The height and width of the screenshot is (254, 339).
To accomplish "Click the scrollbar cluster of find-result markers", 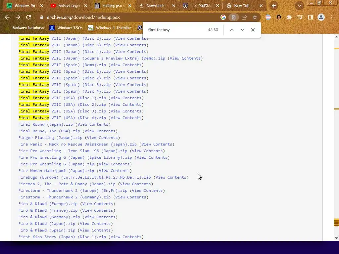I will pos(336,223).
